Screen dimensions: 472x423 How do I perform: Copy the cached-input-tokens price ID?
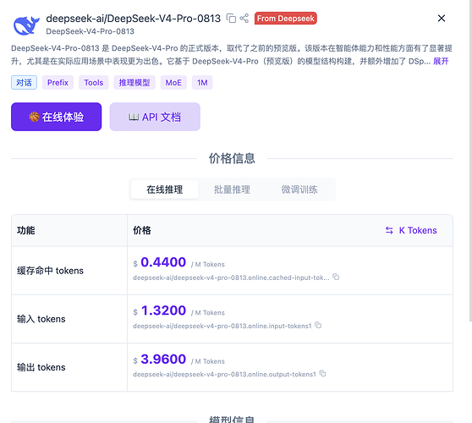click(x=336, y=277)
